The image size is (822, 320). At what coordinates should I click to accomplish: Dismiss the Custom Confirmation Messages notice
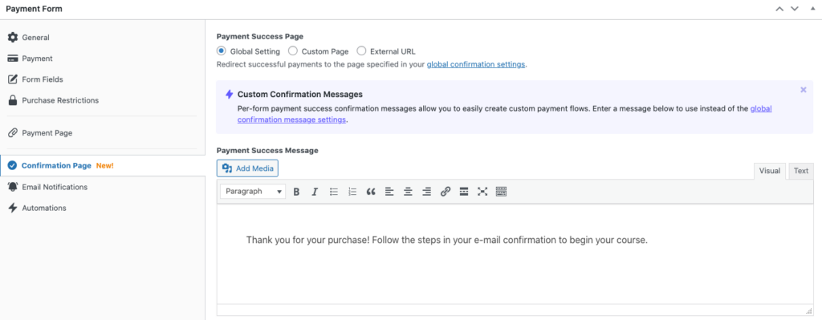click(803, 90)
